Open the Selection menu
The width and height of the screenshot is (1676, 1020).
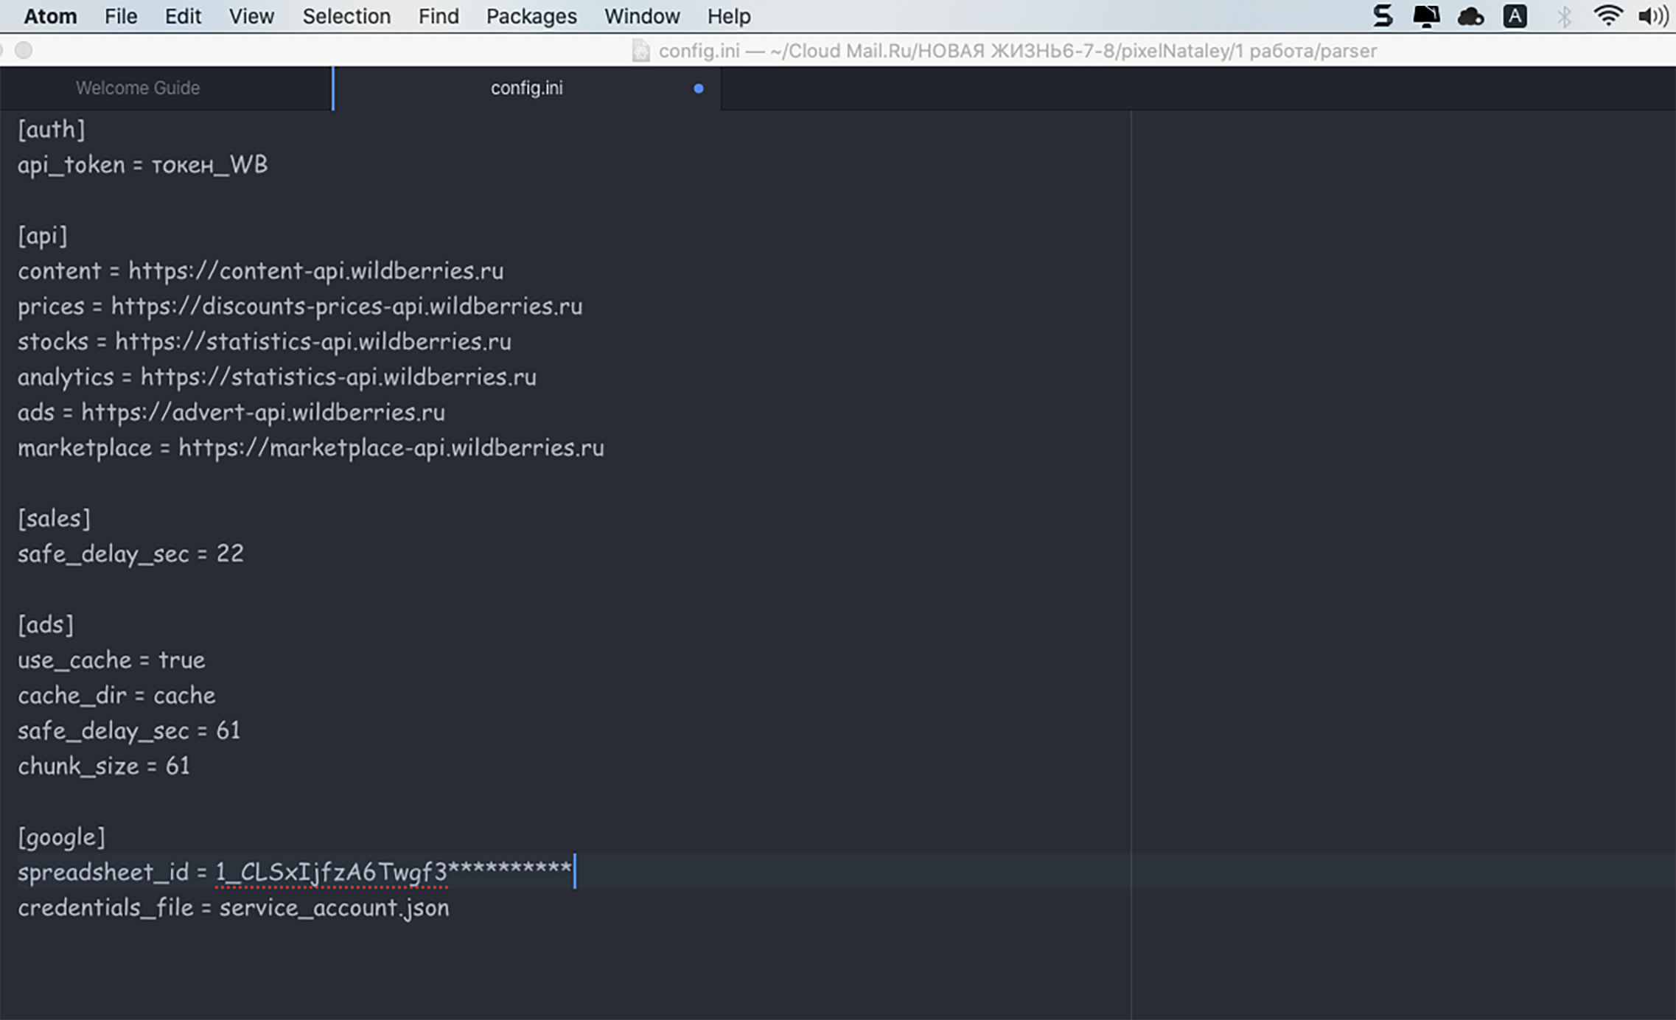click(x=346, y=15)
